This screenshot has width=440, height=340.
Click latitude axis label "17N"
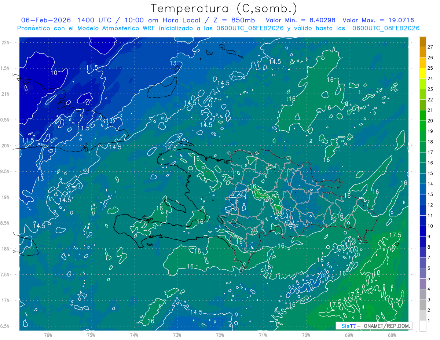pos(5,300)
